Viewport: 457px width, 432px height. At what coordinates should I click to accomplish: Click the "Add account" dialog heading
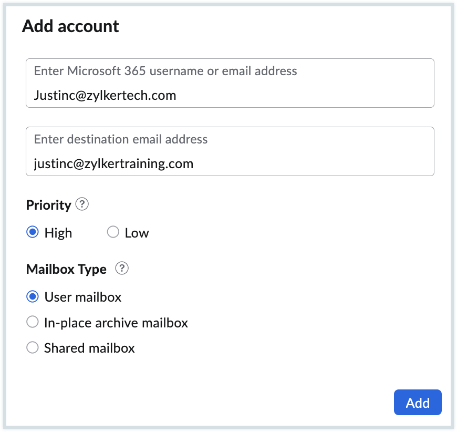[70, 26]
